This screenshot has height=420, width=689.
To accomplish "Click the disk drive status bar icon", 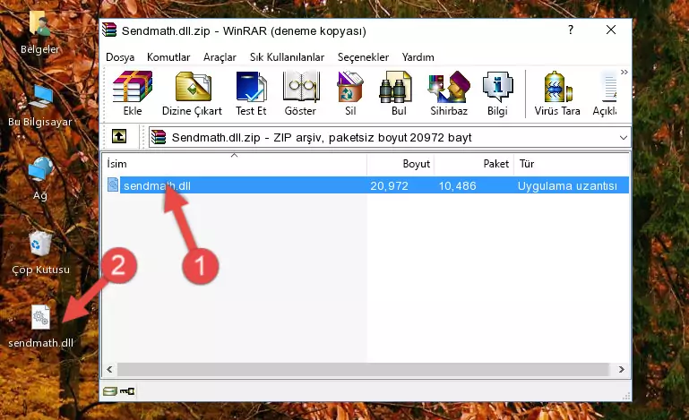I will point(110,391).
